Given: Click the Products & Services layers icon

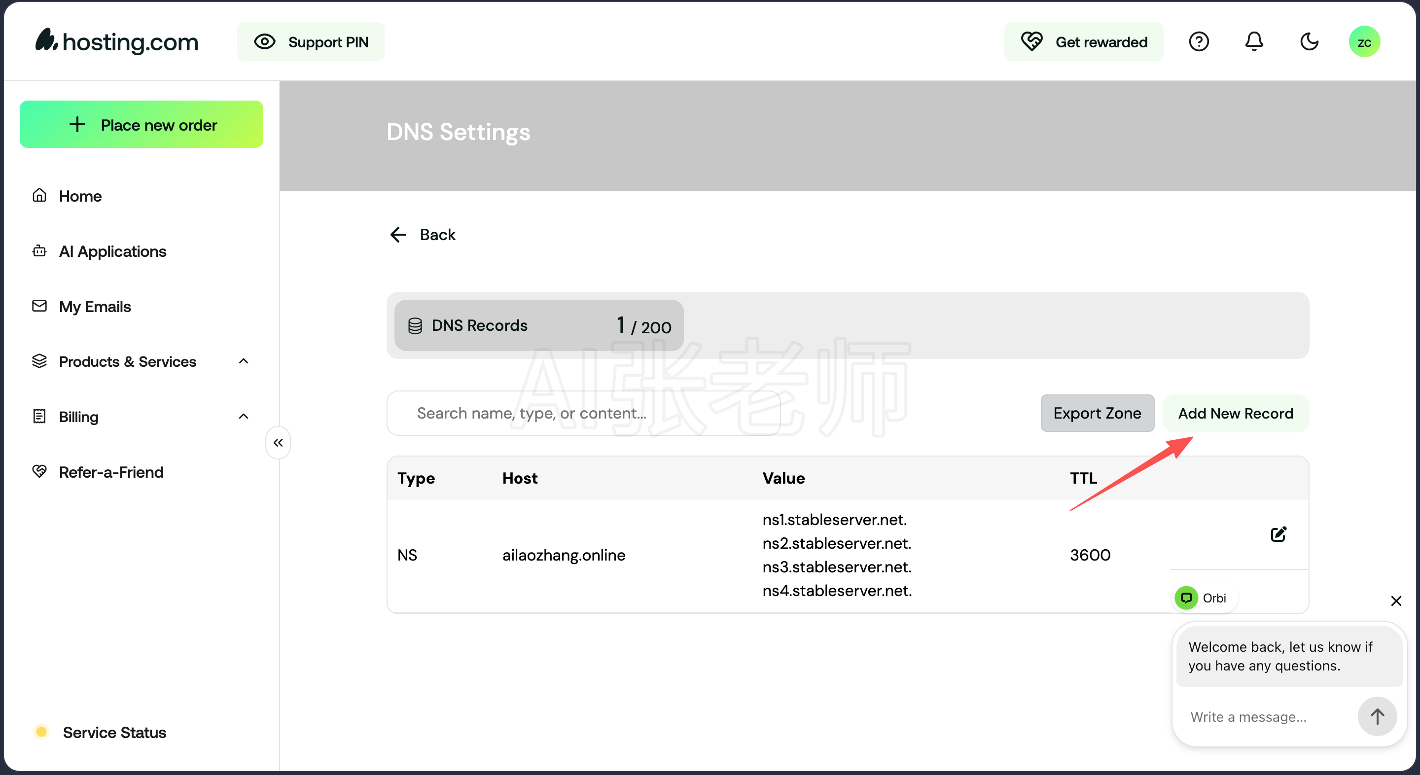Looking at the screenshot, I should (x=39, y=361).
